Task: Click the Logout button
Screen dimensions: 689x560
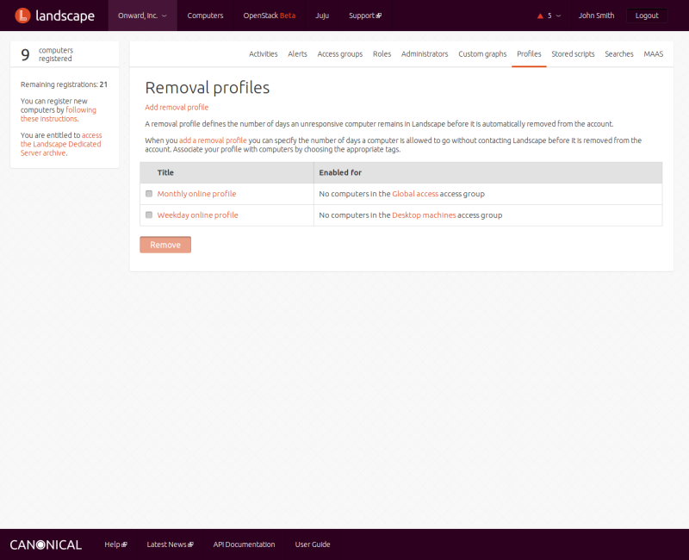Action: point(646,16)
